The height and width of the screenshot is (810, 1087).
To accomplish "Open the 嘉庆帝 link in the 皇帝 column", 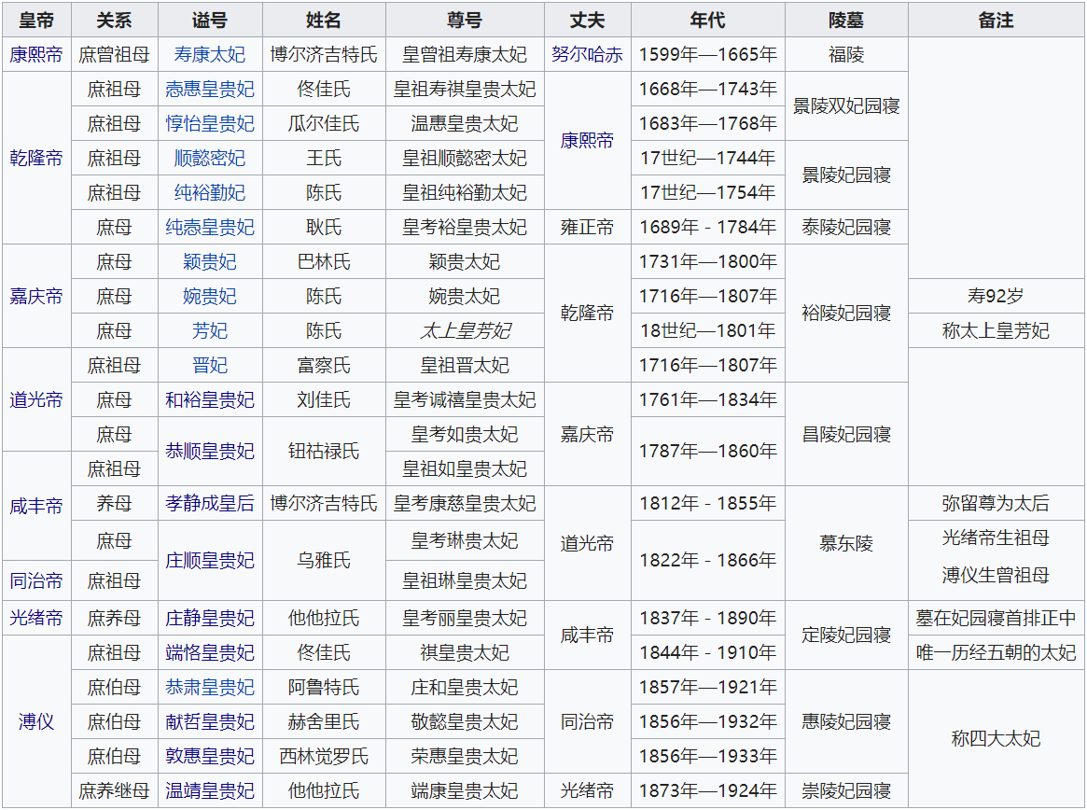I will [x=36, y=297].
